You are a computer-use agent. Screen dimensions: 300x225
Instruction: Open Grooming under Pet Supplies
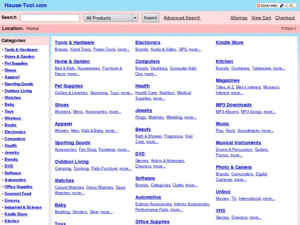pyautogui.click(x=99, y=93)
